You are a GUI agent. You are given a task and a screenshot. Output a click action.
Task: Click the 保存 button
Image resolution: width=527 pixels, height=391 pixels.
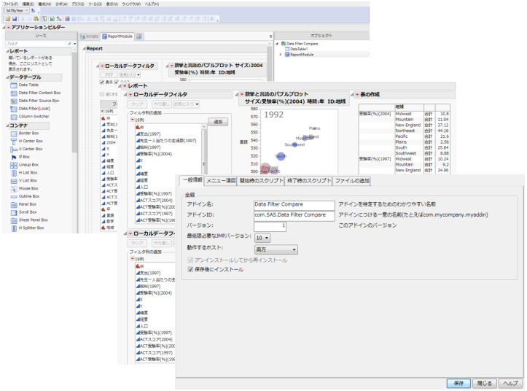(x=458, y=383)
